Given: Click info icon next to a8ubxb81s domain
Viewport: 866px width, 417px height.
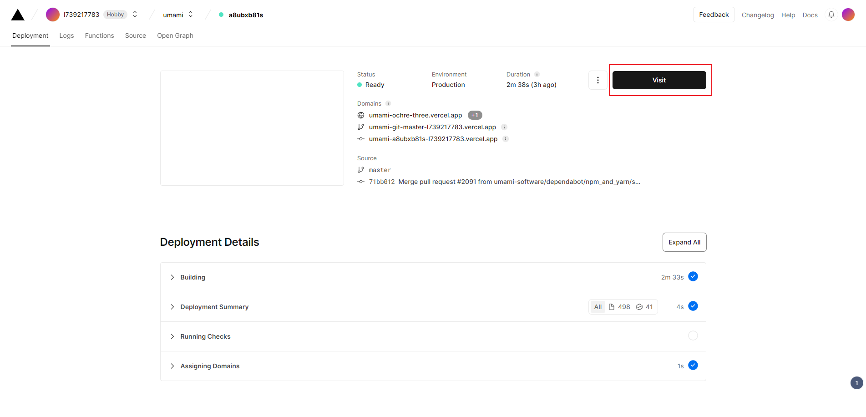Looking at the screenshot, I should click(506, 139).
